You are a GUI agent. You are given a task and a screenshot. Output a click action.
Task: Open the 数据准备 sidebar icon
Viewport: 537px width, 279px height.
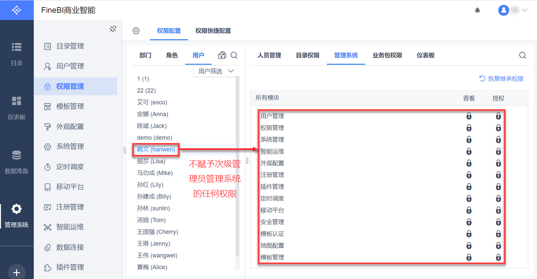coord(17,155)
